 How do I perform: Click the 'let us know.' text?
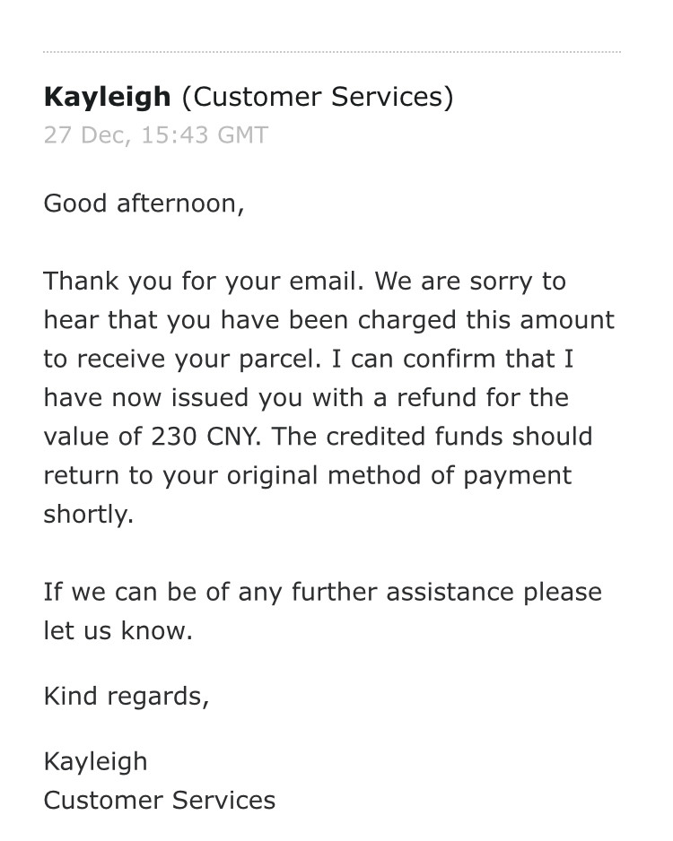pyautogui.click(x=118, y=631)
